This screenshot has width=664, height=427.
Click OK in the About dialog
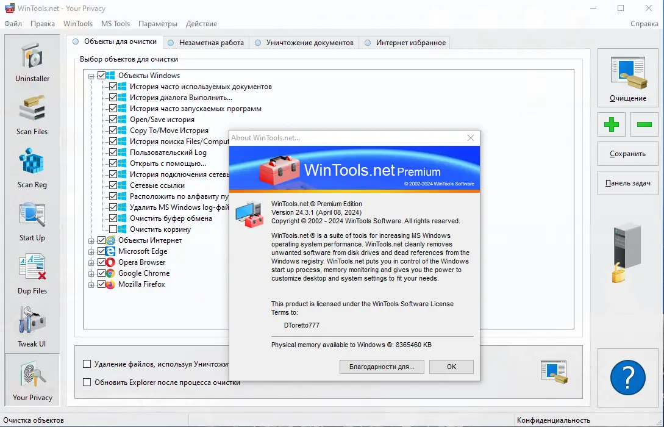point(451,367)
